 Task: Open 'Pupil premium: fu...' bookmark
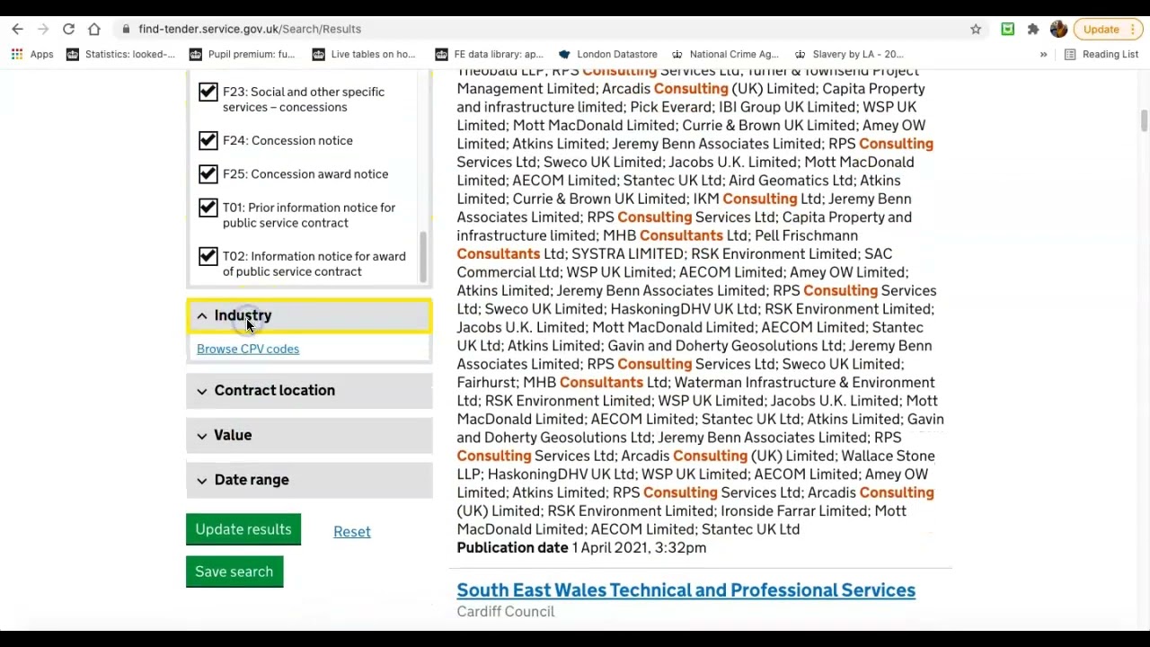pyautogui.click(x=243, y=54)
